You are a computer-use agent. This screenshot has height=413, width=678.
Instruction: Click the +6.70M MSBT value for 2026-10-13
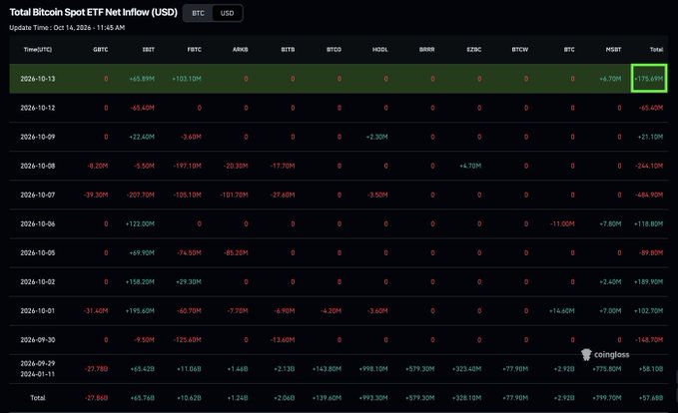610,79
